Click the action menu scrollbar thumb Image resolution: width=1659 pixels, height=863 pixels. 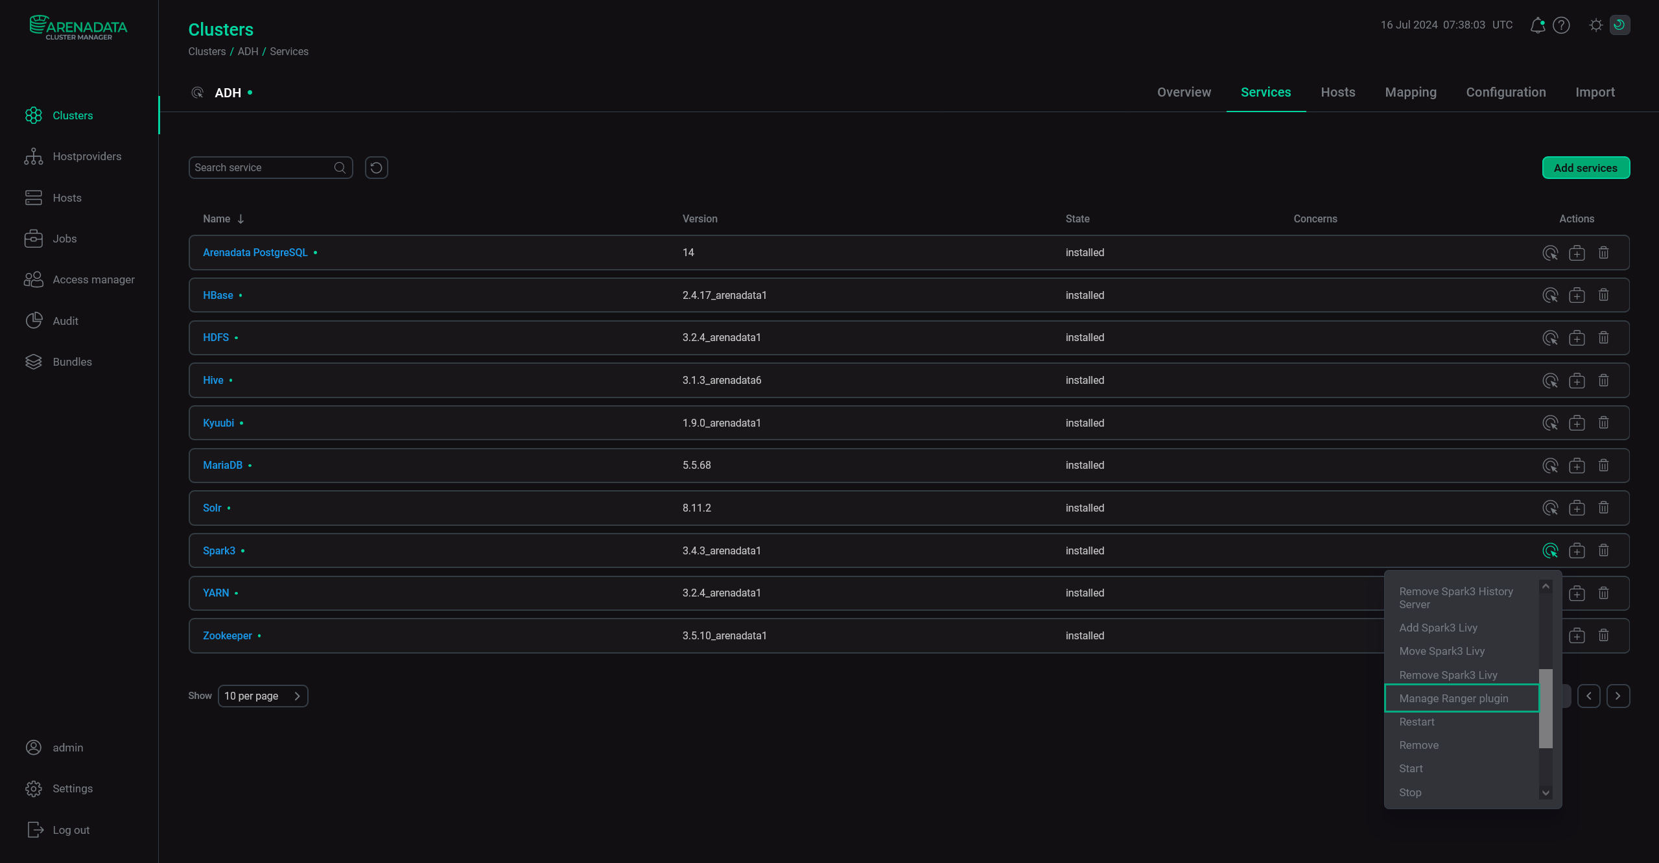pos(1546,709)
